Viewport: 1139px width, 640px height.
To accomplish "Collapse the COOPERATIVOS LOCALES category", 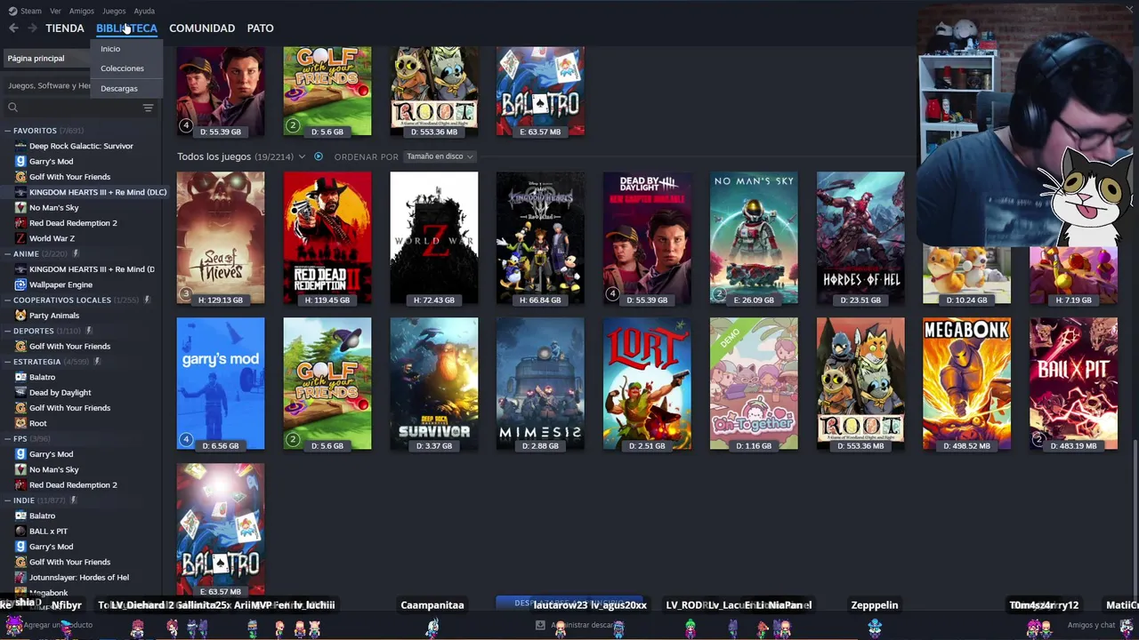I will [x=7, y=300].
